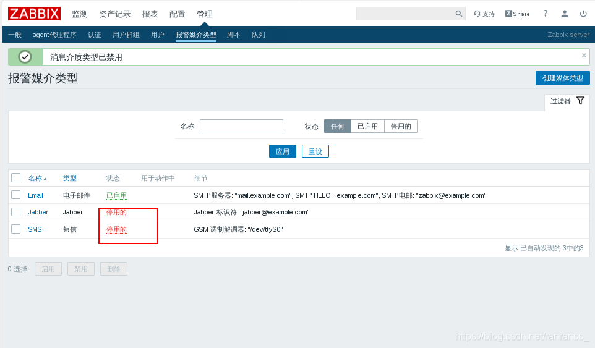Go to the 认证 submenu
The height and width of the screenshot is (348, 595).
pos(95,35)
